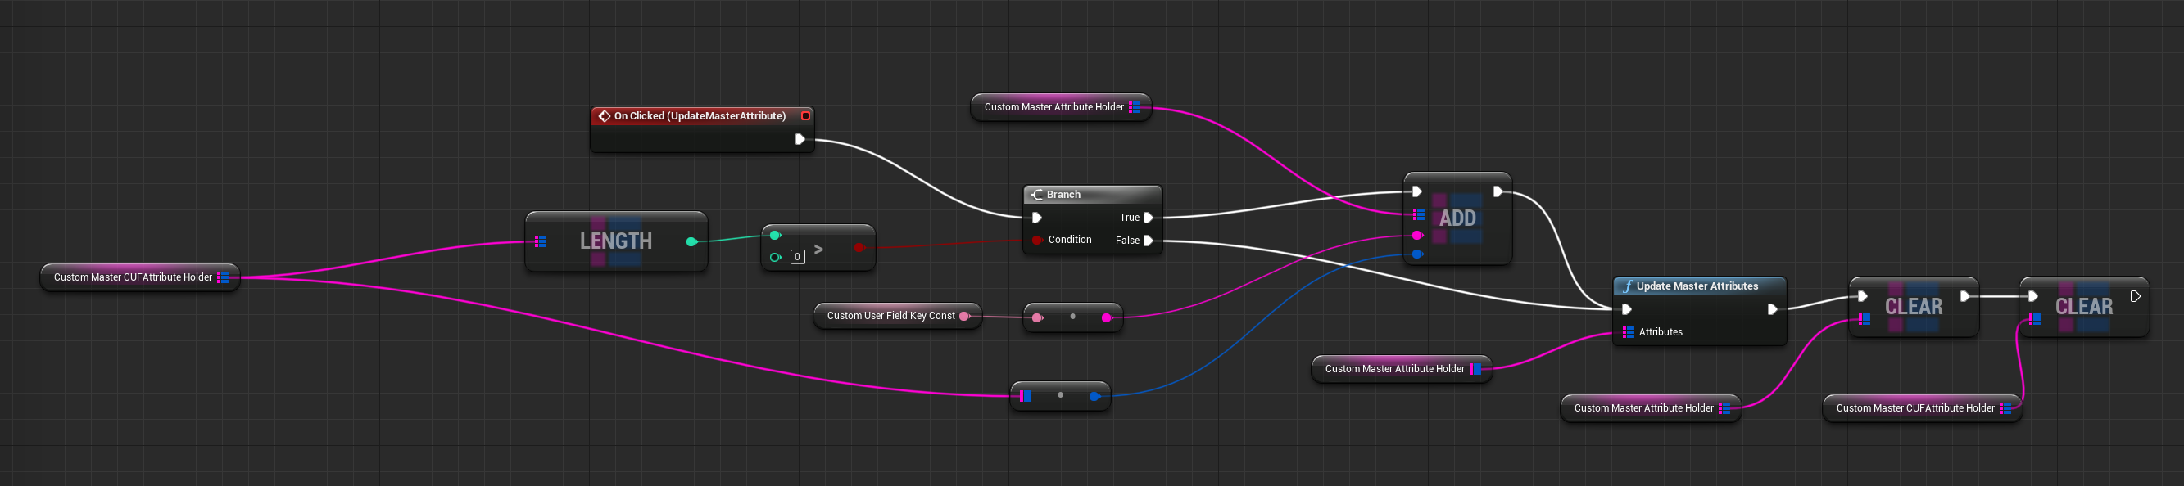2184x486 pixels.
Task: Select the ADD array node label
Action: click(x=1457, y=218)
